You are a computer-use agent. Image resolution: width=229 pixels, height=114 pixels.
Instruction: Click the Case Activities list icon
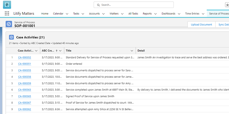tap(11, 37)
